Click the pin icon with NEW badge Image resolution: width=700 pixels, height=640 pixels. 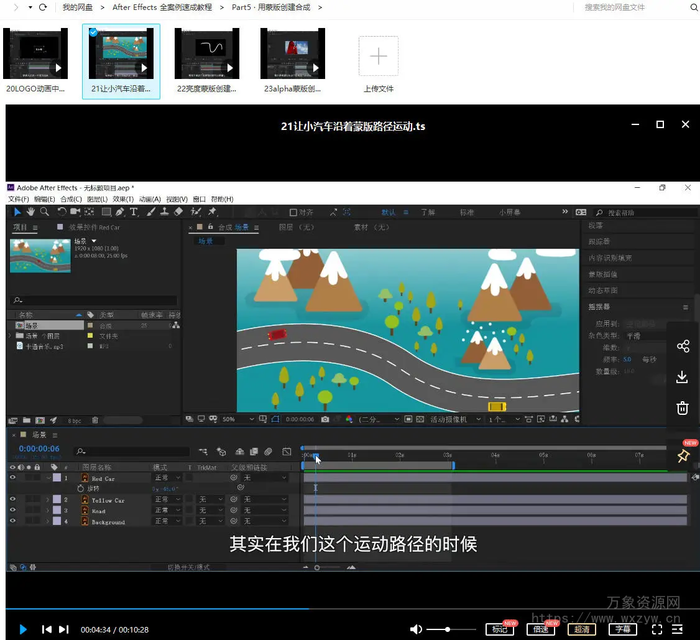(683, 456)
